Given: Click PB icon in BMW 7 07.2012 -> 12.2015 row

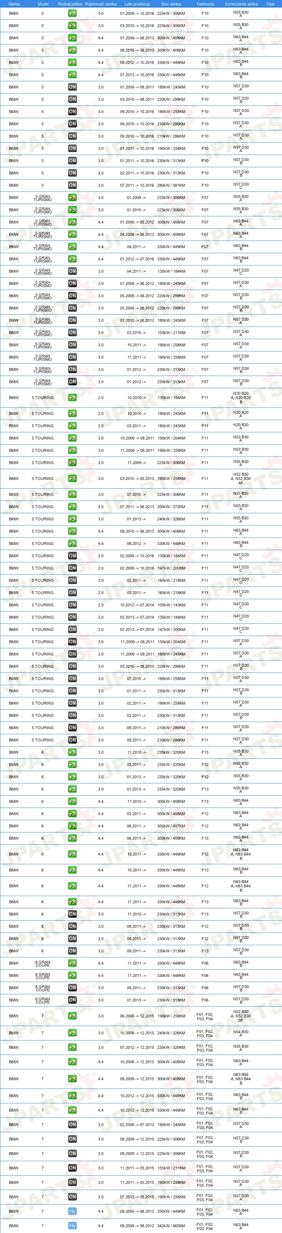Looking at the screenshot, I should (72, 1047).
